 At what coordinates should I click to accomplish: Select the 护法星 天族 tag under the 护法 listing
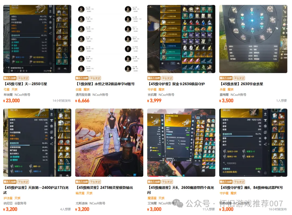coord(12,198)
